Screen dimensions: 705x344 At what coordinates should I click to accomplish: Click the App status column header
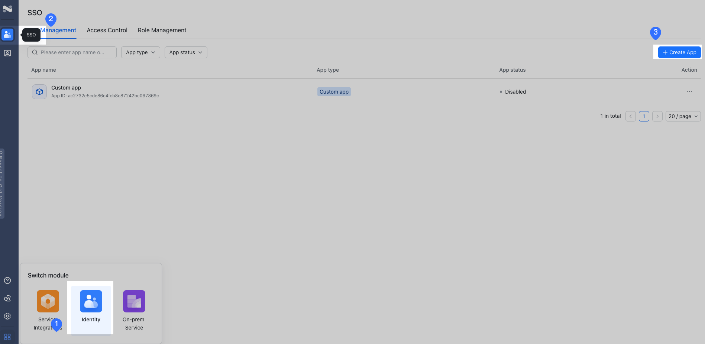pyautogui.click(x=512, y=70)
